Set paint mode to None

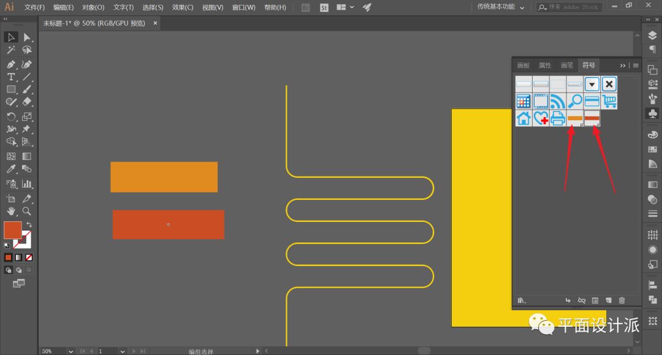[29, 258]
